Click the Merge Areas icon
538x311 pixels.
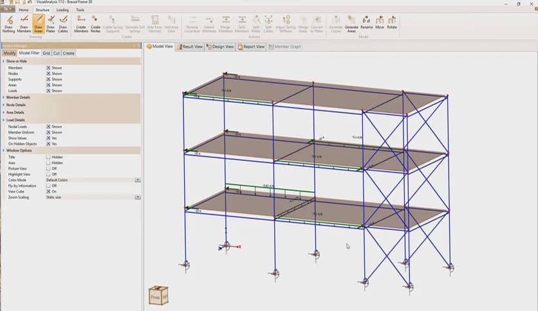303,24
